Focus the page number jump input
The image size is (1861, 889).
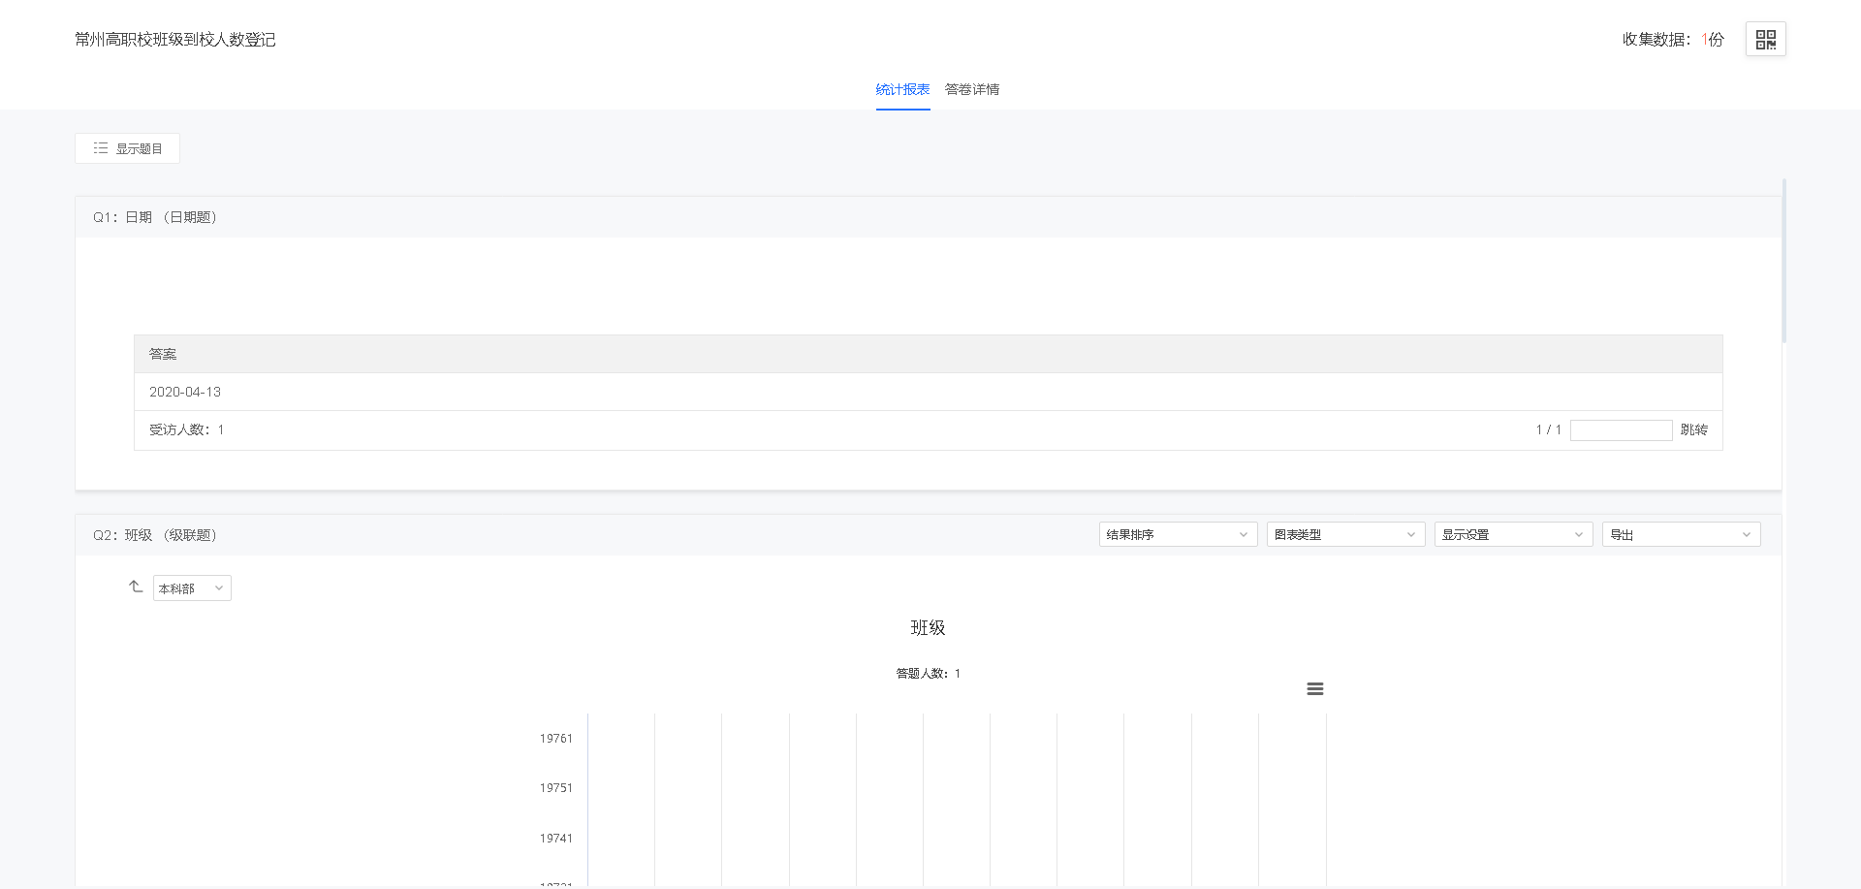click(1620, 430)
